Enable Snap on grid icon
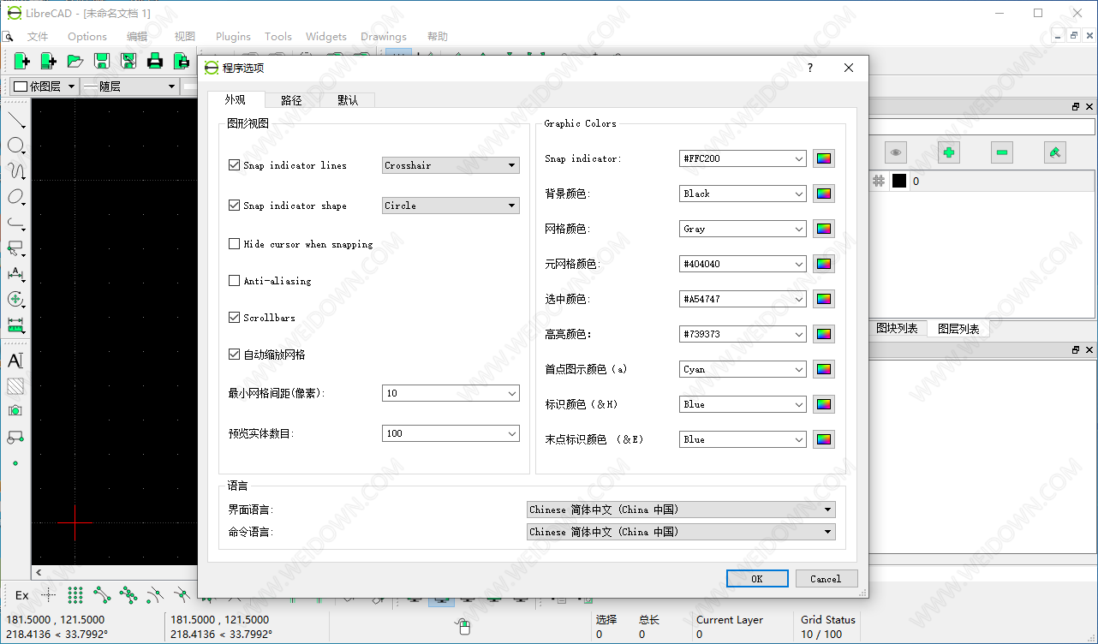The height and width of the screenshot is (644, 1098). [x=75, y=595]
